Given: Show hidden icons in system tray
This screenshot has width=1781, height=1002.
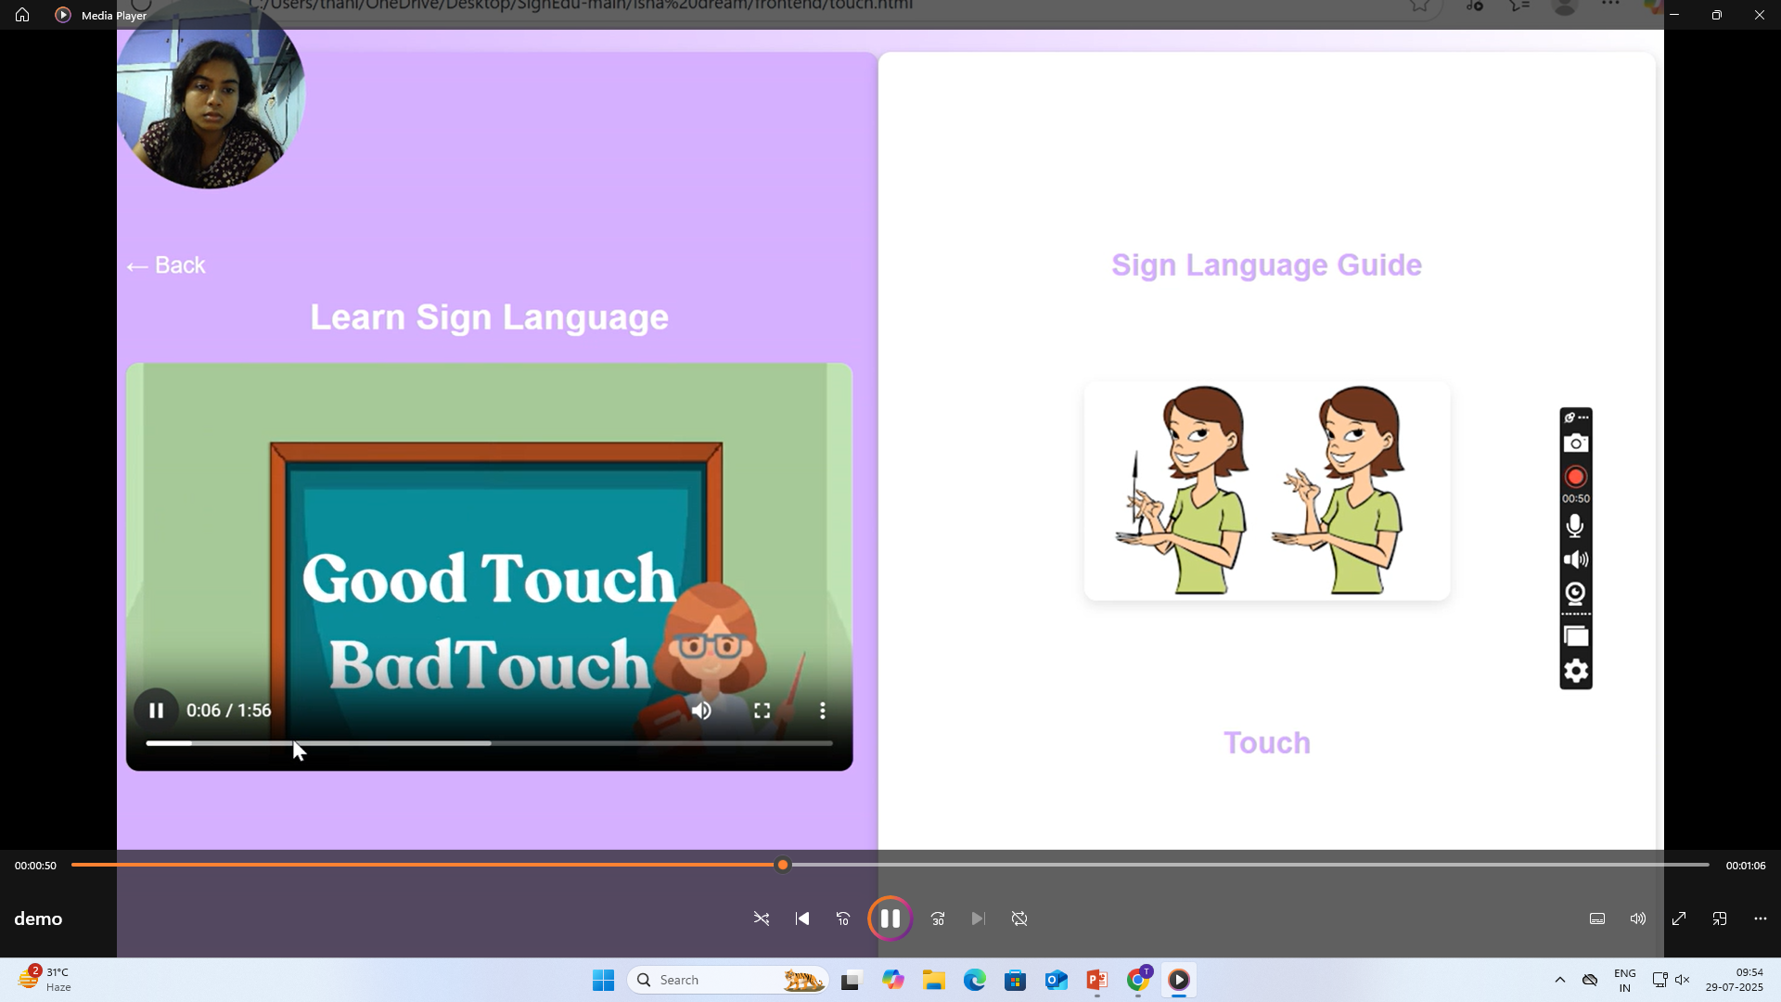Looking at the screenshot, I should pos(1559,980).
